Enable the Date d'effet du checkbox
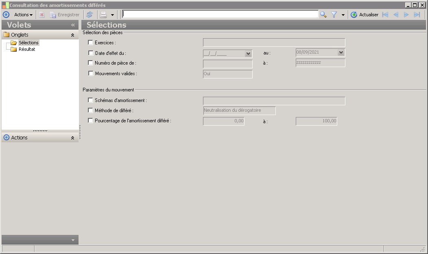This screenshot has height=254, width=428. (x=91, y=53)
